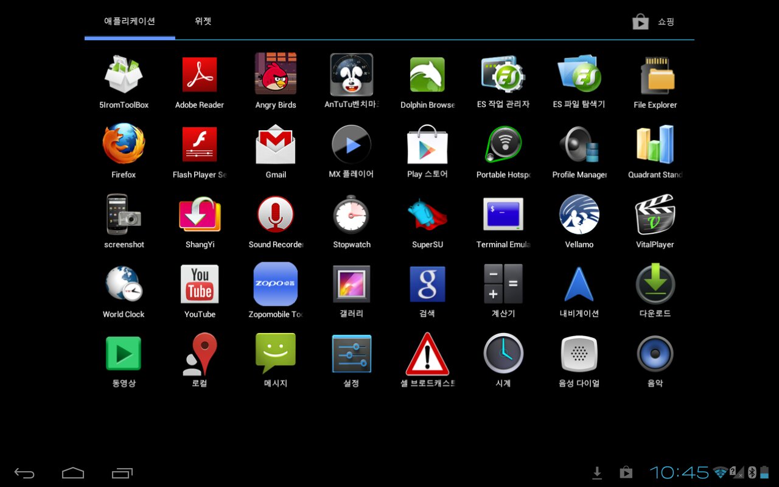779x487 pixels.
Task: Open 시계 clock app
Action: pos(503,361)
